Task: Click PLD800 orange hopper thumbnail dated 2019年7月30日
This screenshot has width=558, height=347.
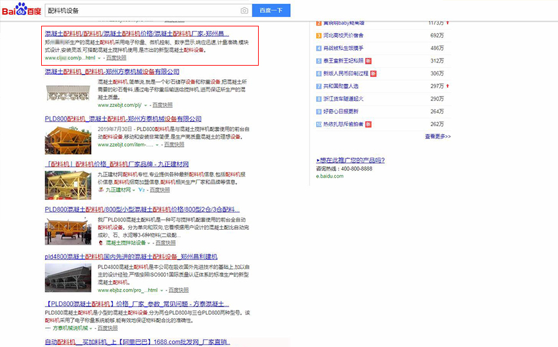Action: tap(68, 140)
